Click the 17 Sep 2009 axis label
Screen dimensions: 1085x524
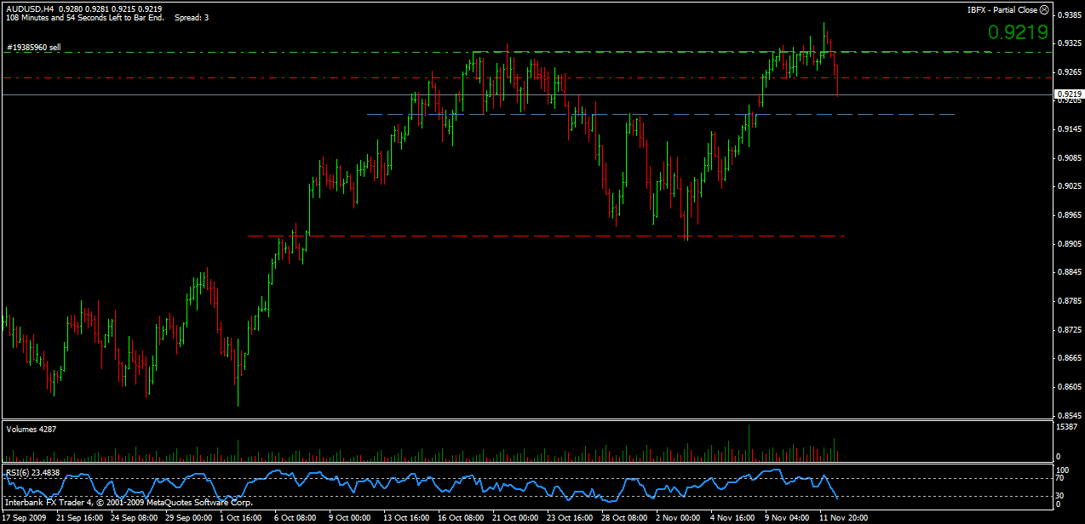pyautogui.click(x=26, y=517)
